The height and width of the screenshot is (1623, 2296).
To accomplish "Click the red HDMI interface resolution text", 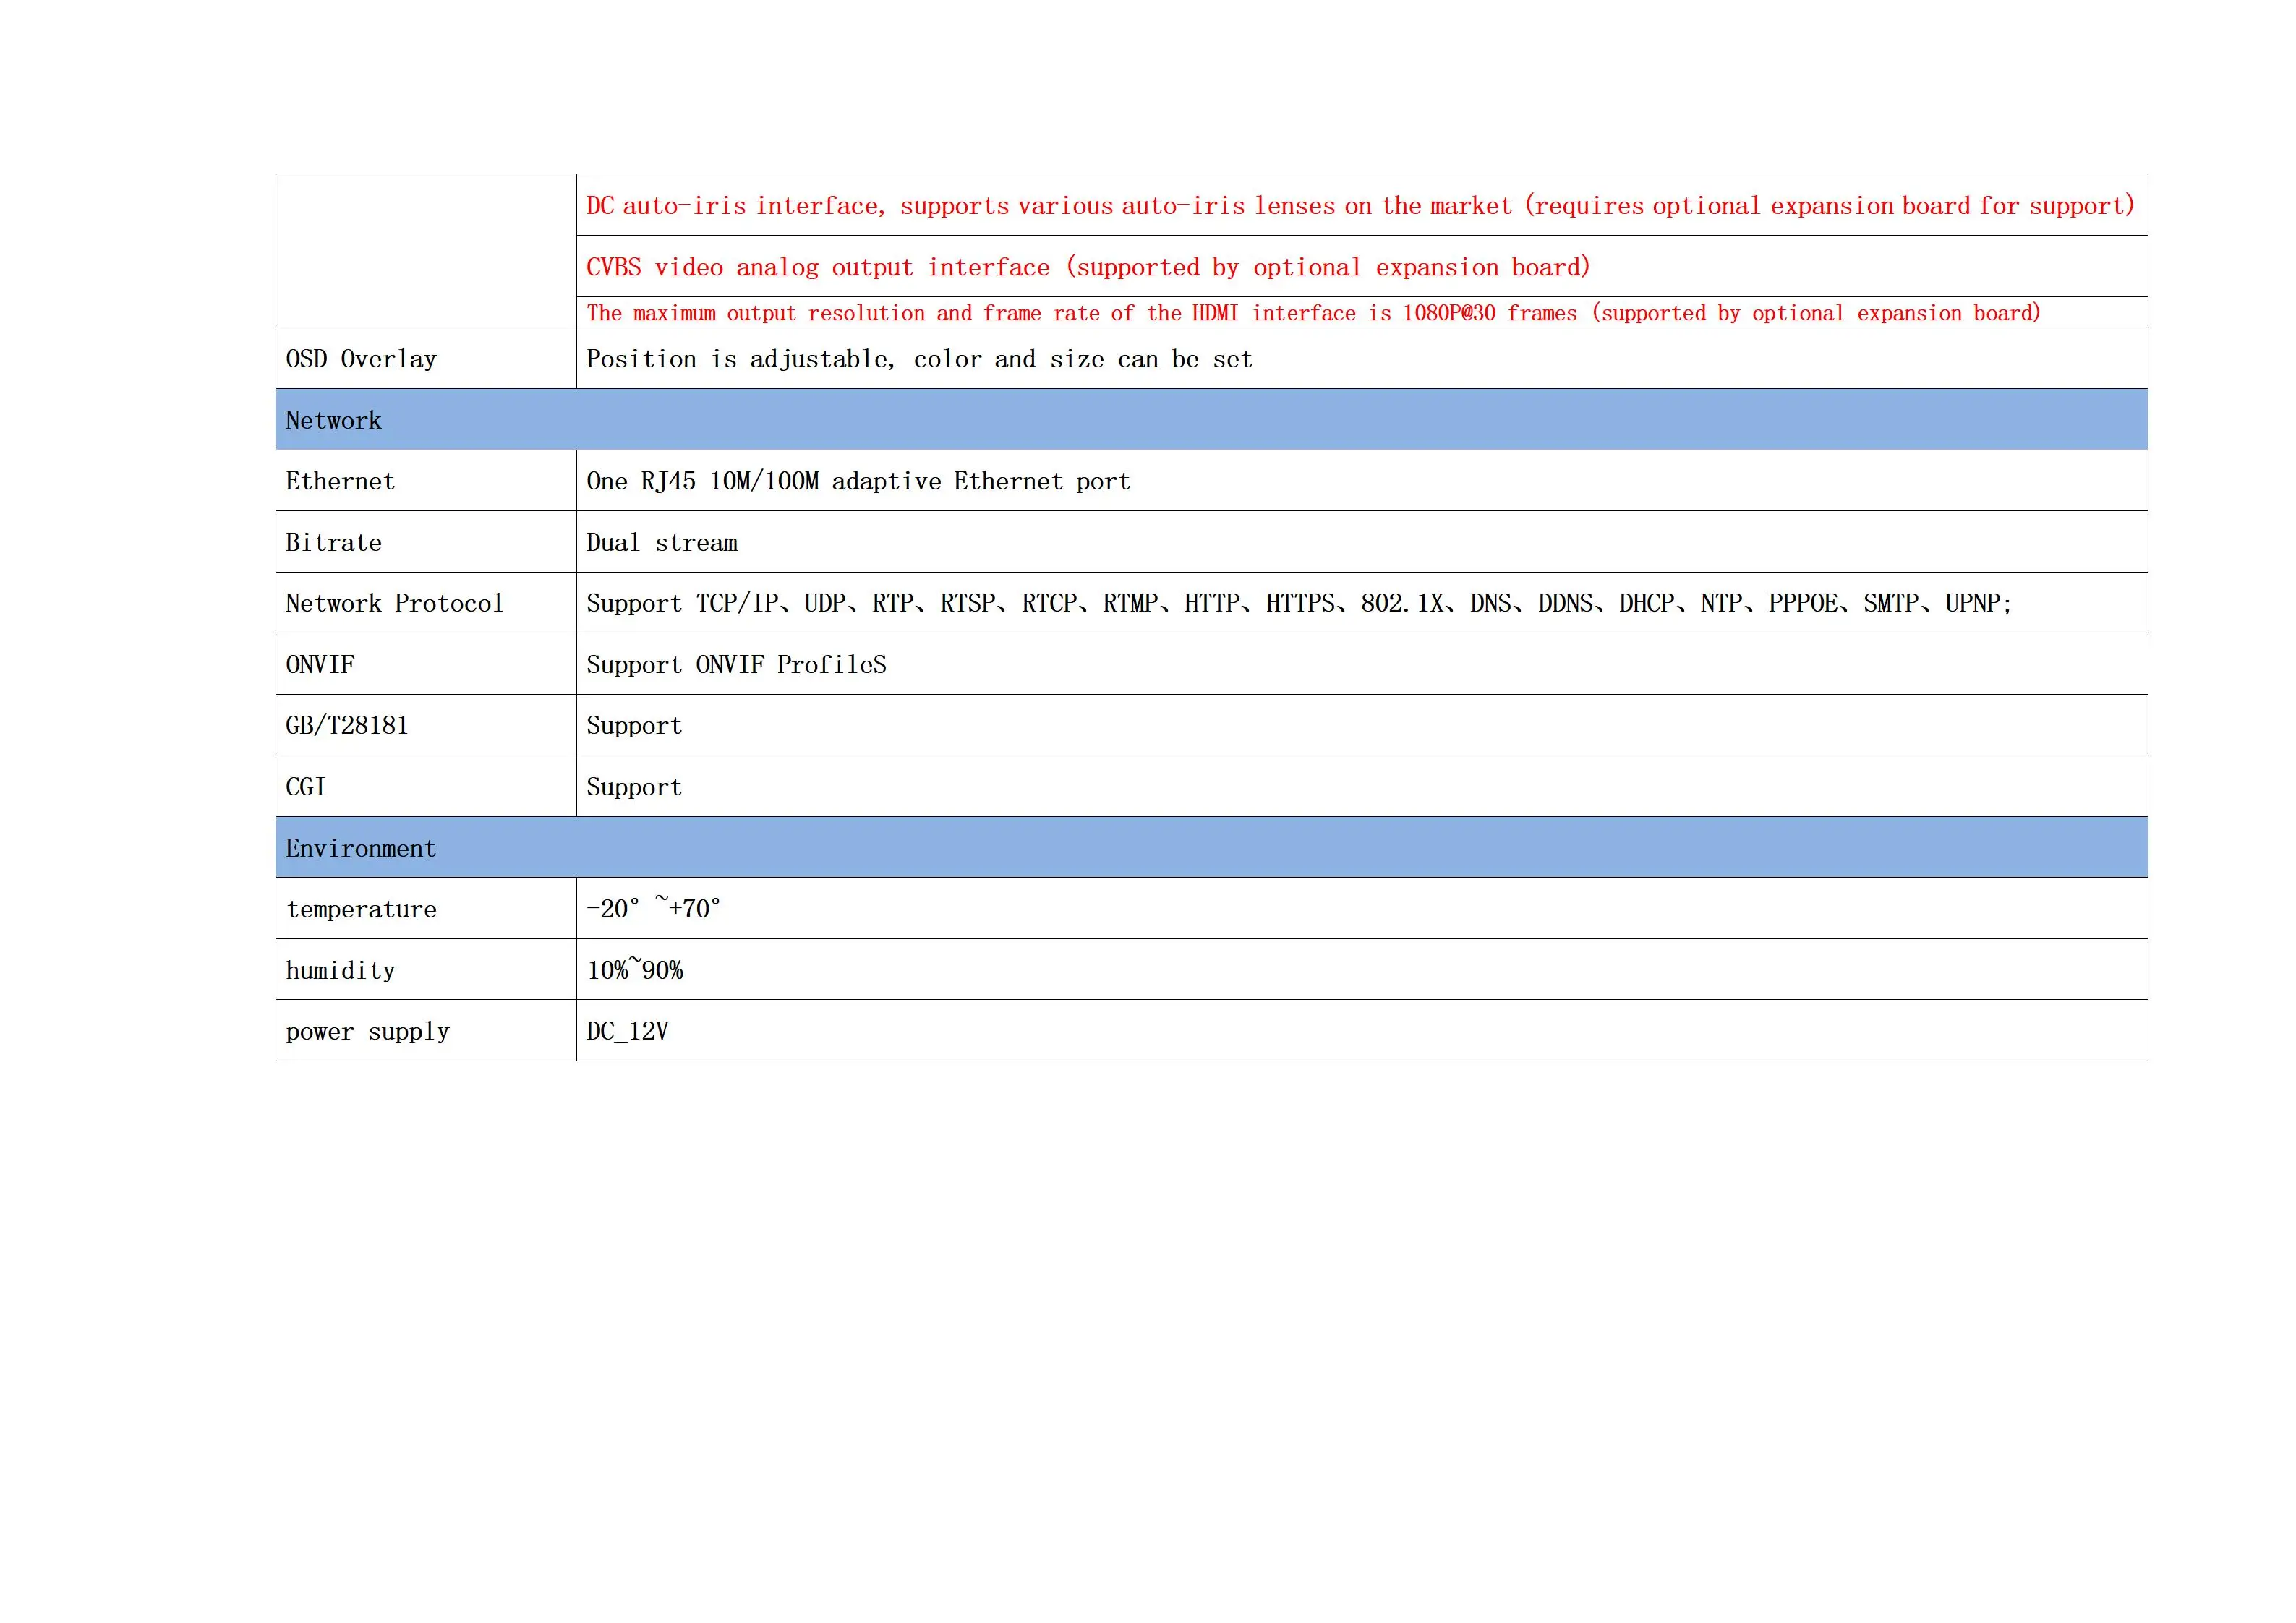I will (1312, 313).
